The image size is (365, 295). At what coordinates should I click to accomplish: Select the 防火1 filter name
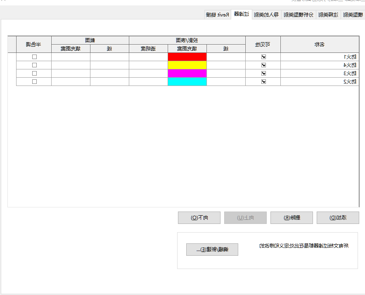coord(350,57)
